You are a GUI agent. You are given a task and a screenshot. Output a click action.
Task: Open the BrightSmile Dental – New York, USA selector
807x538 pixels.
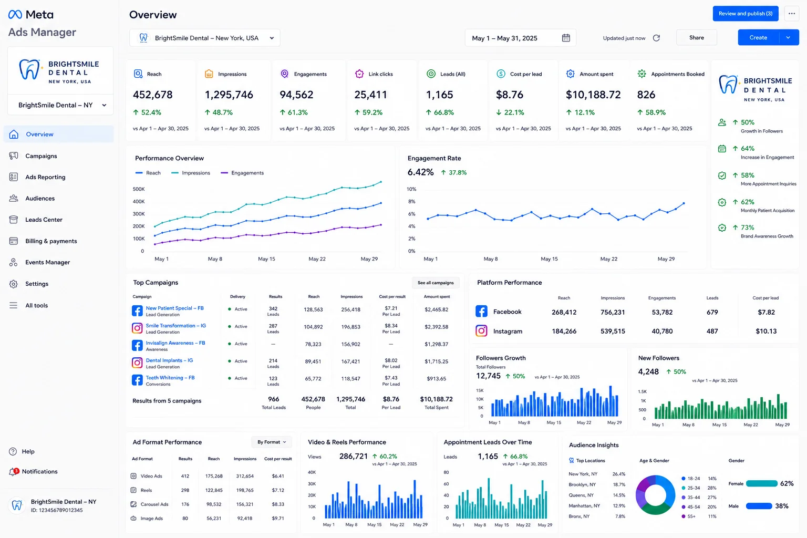(x=205, y=38)
